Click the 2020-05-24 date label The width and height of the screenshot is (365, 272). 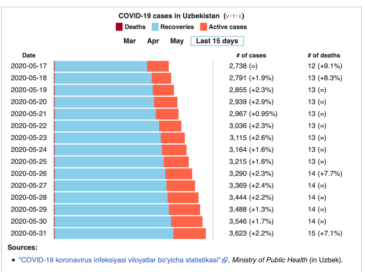[29, 150]
